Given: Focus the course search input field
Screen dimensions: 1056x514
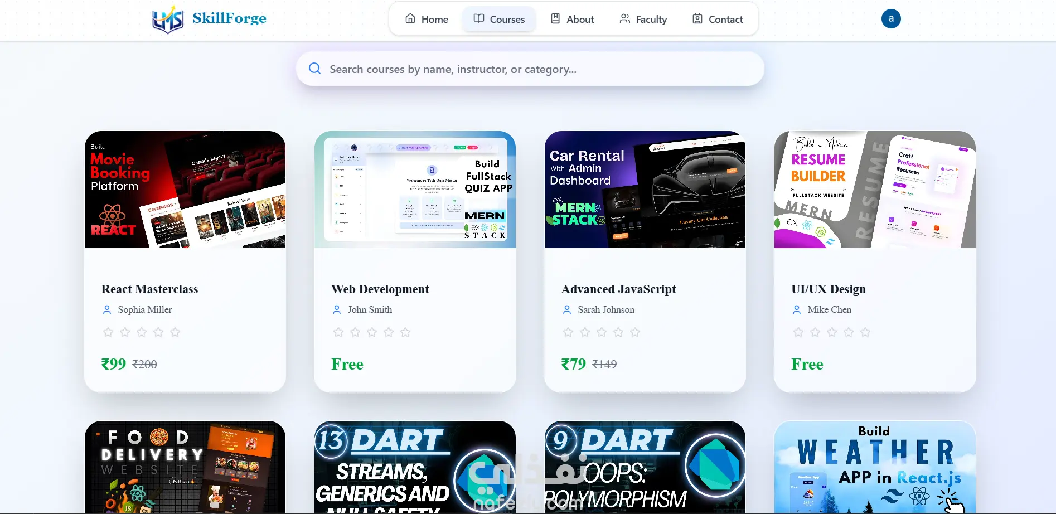Looking at the screenshot, I should coord(530,69).
